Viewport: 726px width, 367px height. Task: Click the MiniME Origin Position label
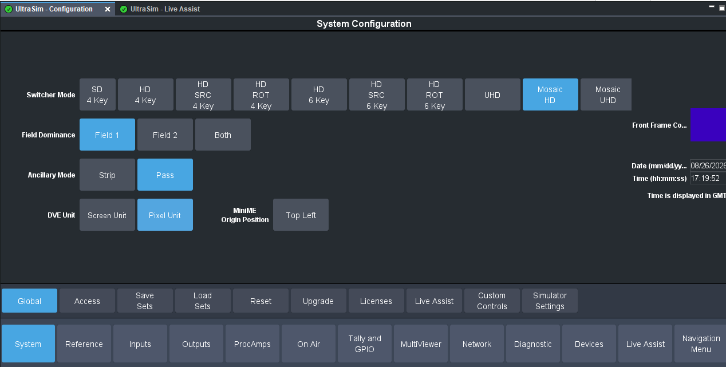click(x=245, y=215)
